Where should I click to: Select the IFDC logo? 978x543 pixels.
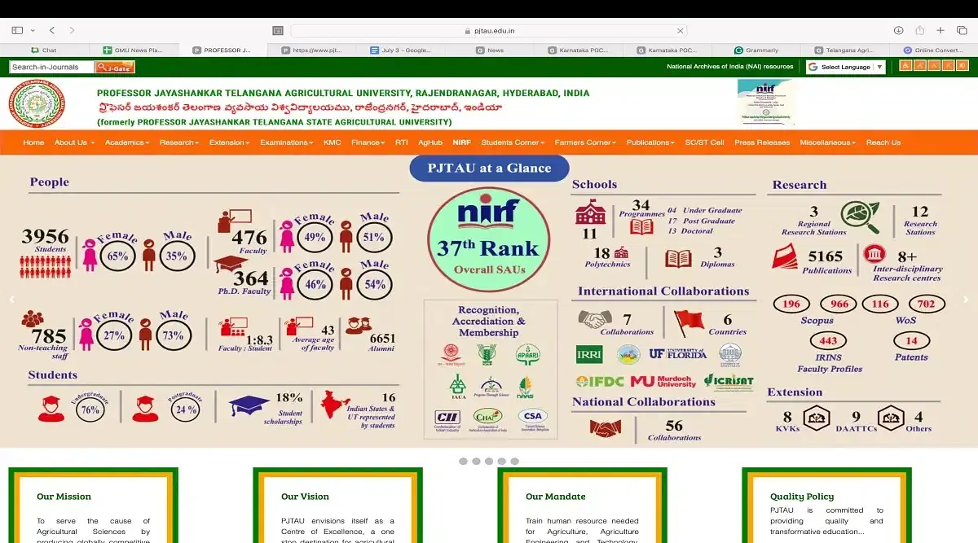(601, 380)
